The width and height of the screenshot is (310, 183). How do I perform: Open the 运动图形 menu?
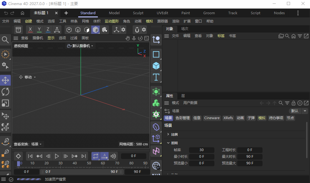click(x=112, y=21)
